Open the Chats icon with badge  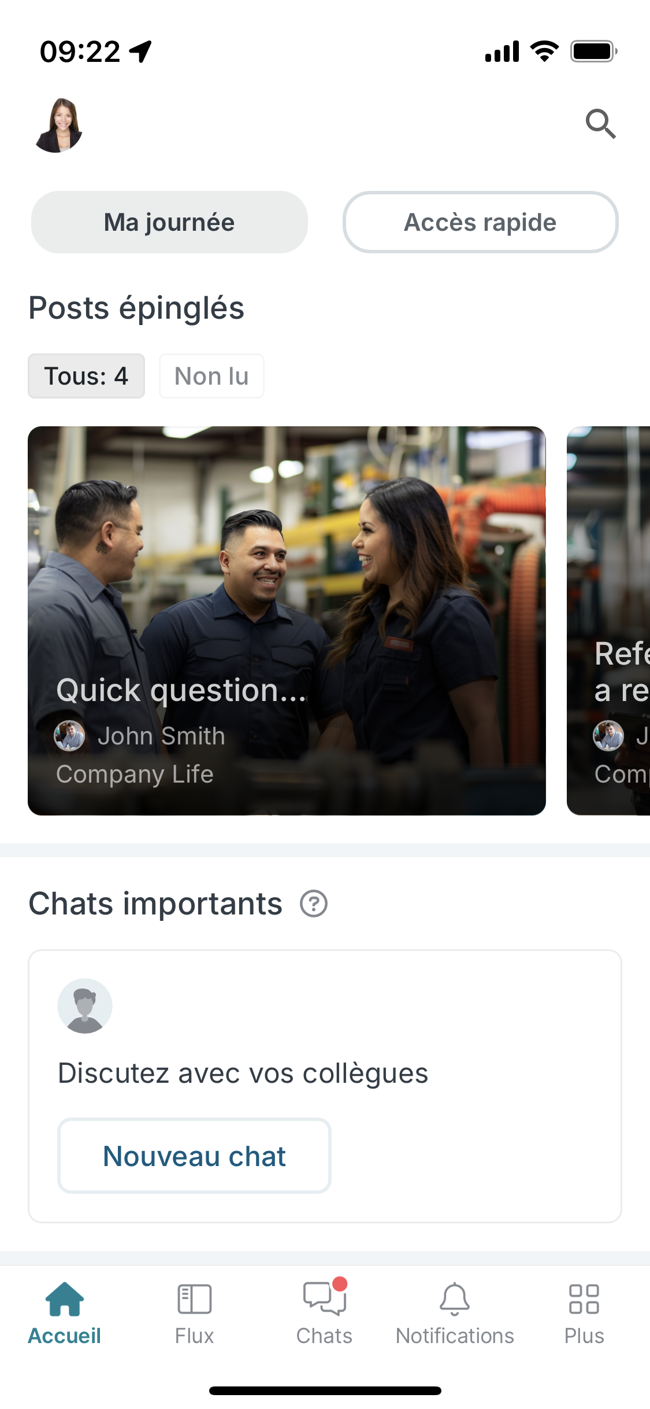point(324,1299)
